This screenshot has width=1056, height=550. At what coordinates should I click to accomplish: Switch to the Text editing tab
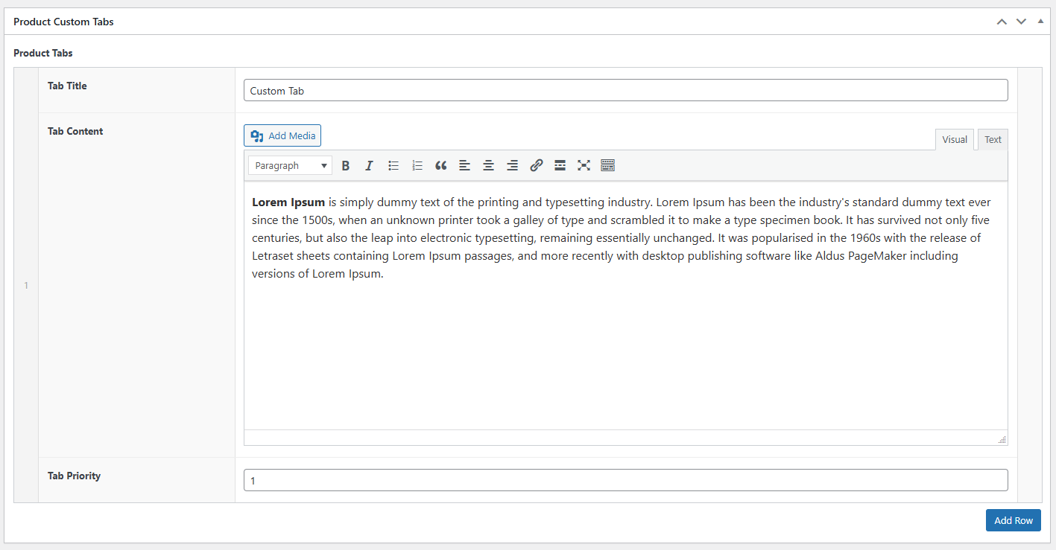[993, 139]
